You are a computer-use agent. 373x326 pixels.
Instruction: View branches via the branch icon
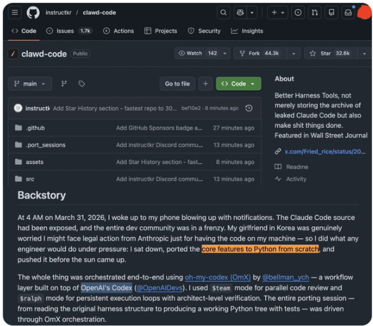point(64,84)
